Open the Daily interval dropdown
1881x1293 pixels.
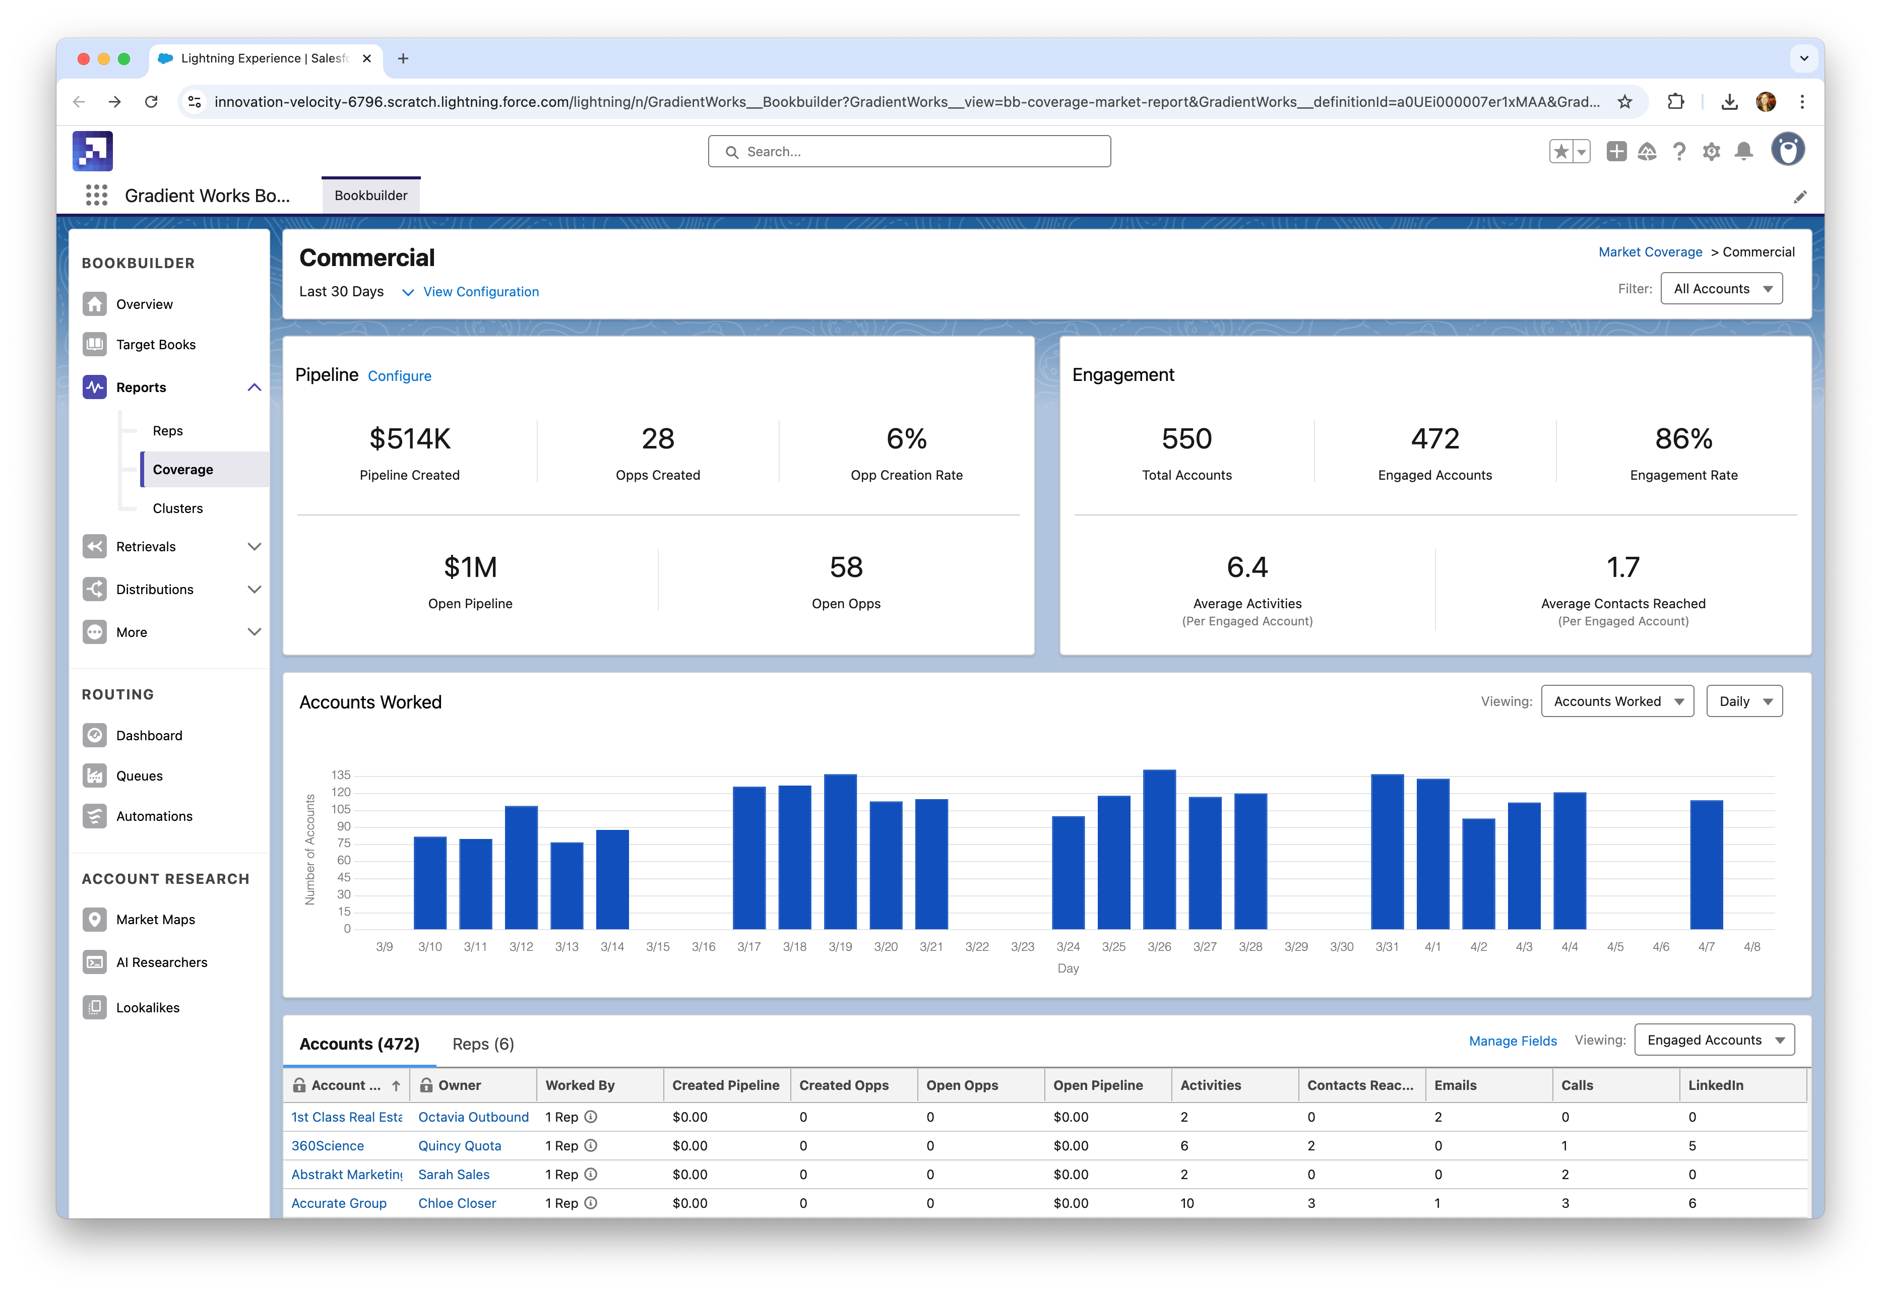coord(1744,701)
